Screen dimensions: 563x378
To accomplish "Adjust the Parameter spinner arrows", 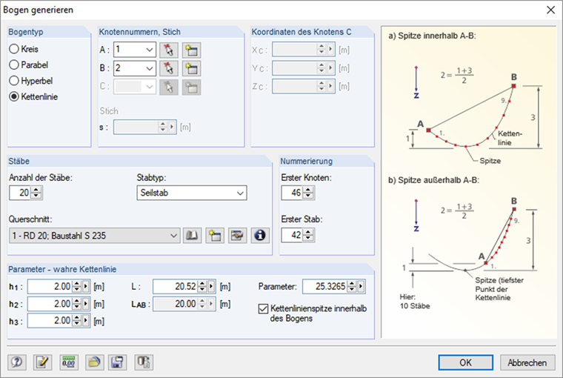I will [352, 286].
